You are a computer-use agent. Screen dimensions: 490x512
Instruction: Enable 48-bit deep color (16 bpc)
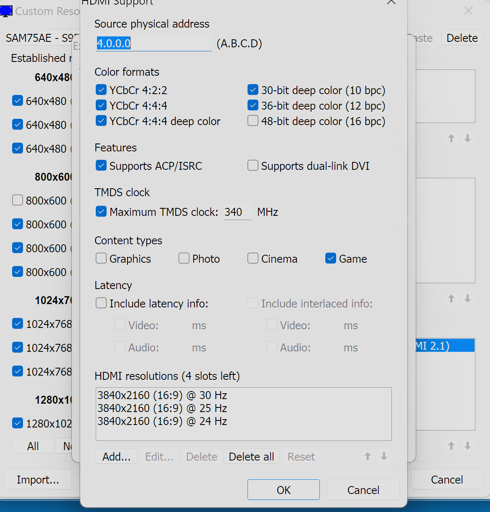click(253, 121)
